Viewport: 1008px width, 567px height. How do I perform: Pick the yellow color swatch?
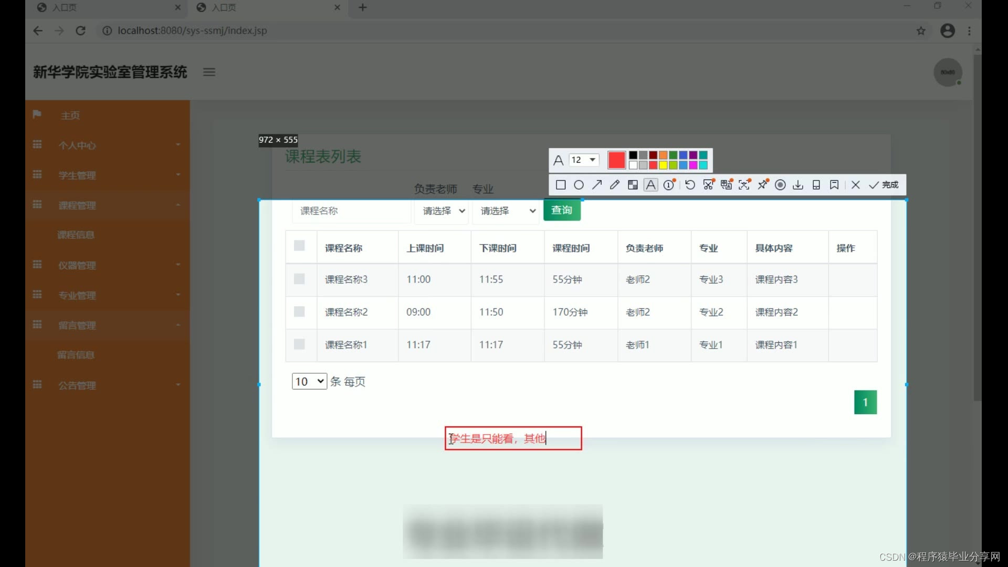[663, 165]
